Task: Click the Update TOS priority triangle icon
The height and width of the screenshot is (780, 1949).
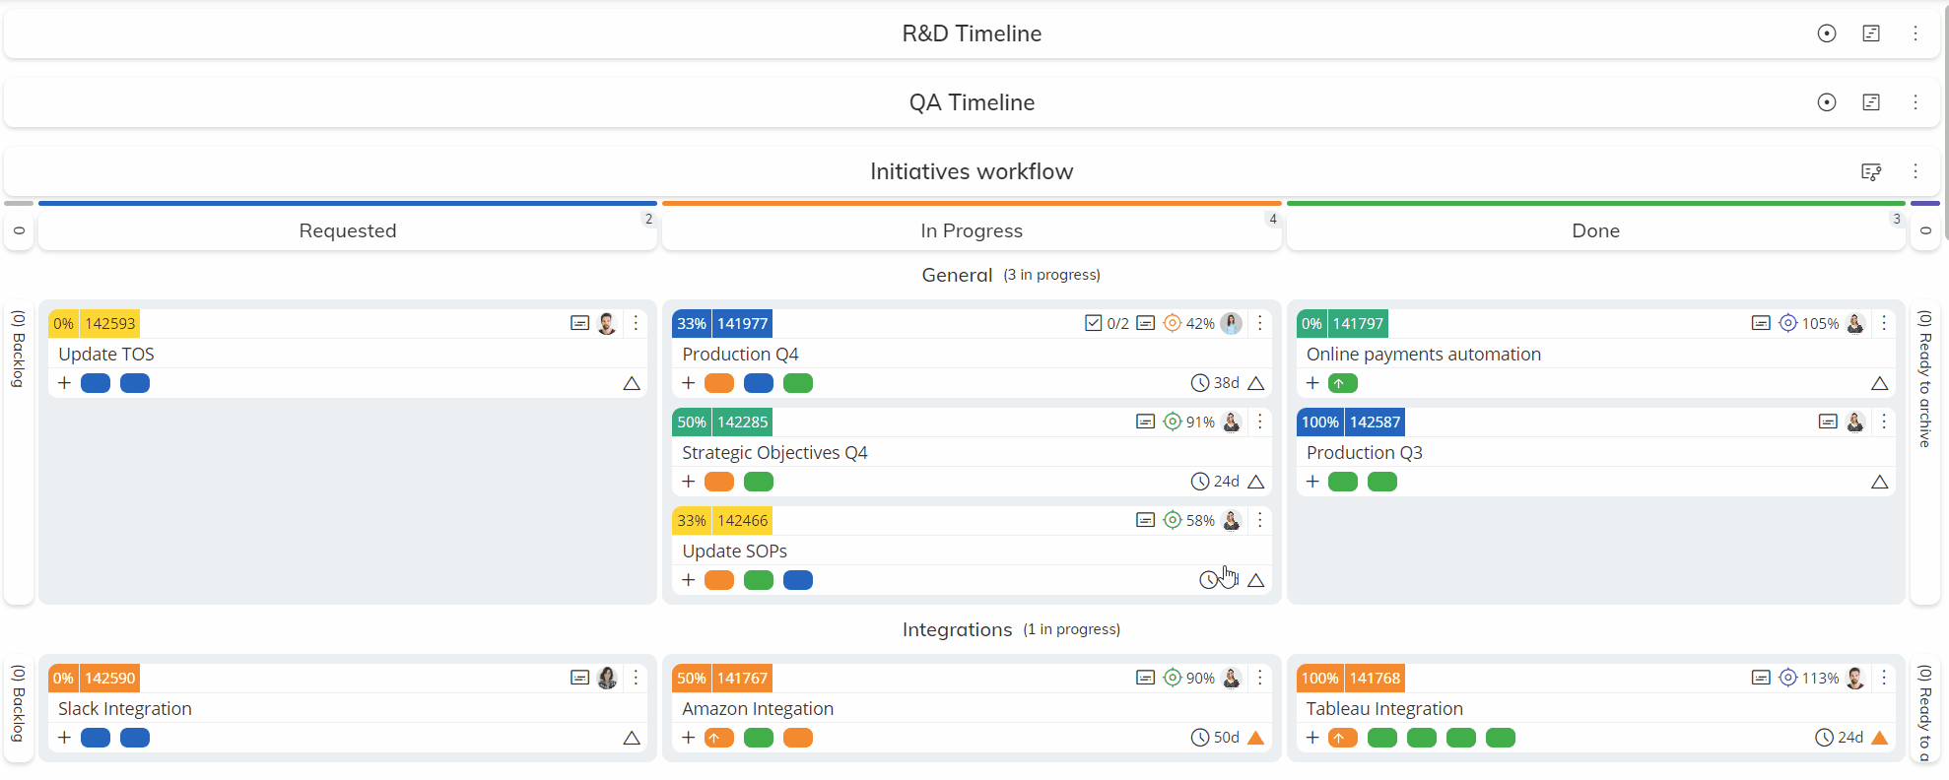Action: pos(632,383)
